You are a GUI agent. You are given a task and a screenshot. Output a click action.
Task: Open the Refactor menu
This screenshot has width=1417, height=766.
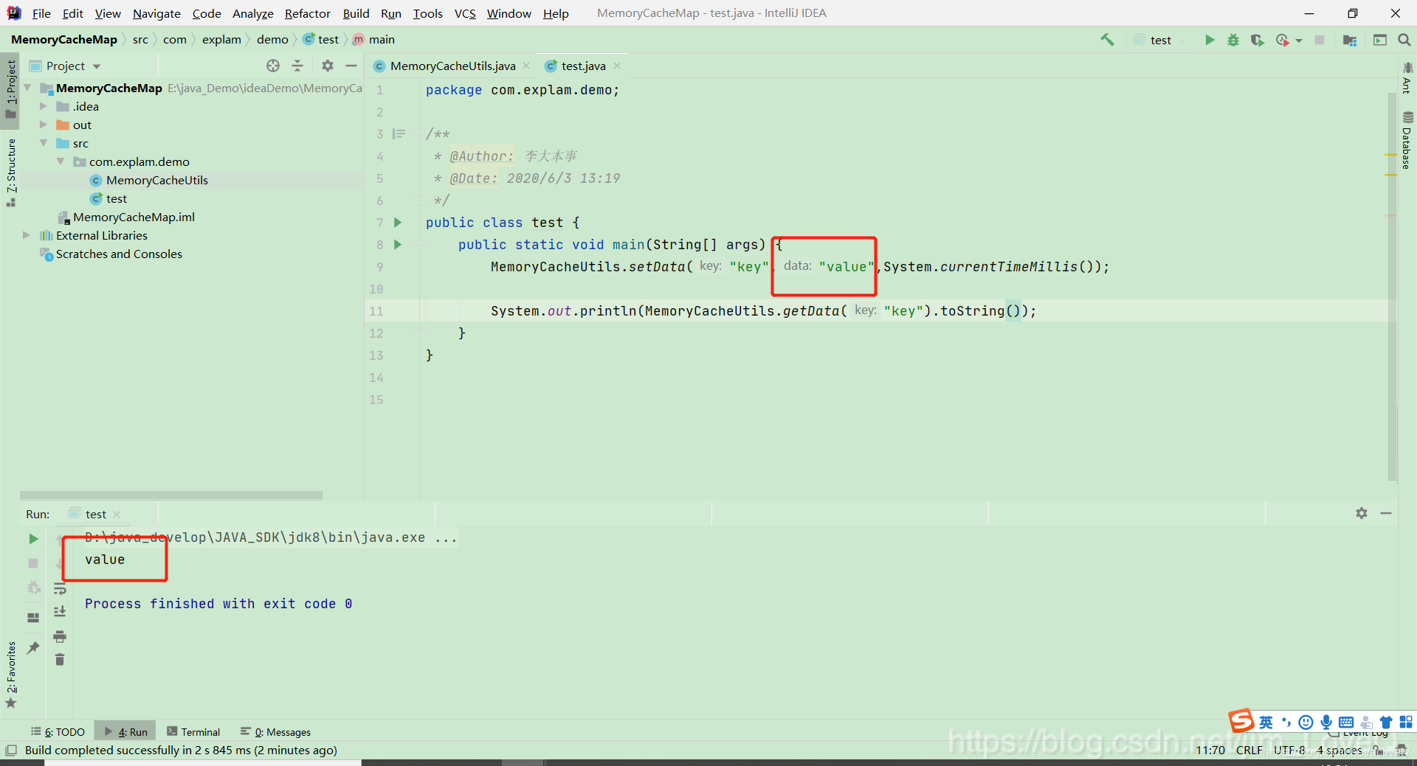308,13
